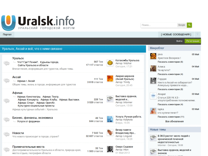Open topic Озеро Садовое

[x=124, y=147]
